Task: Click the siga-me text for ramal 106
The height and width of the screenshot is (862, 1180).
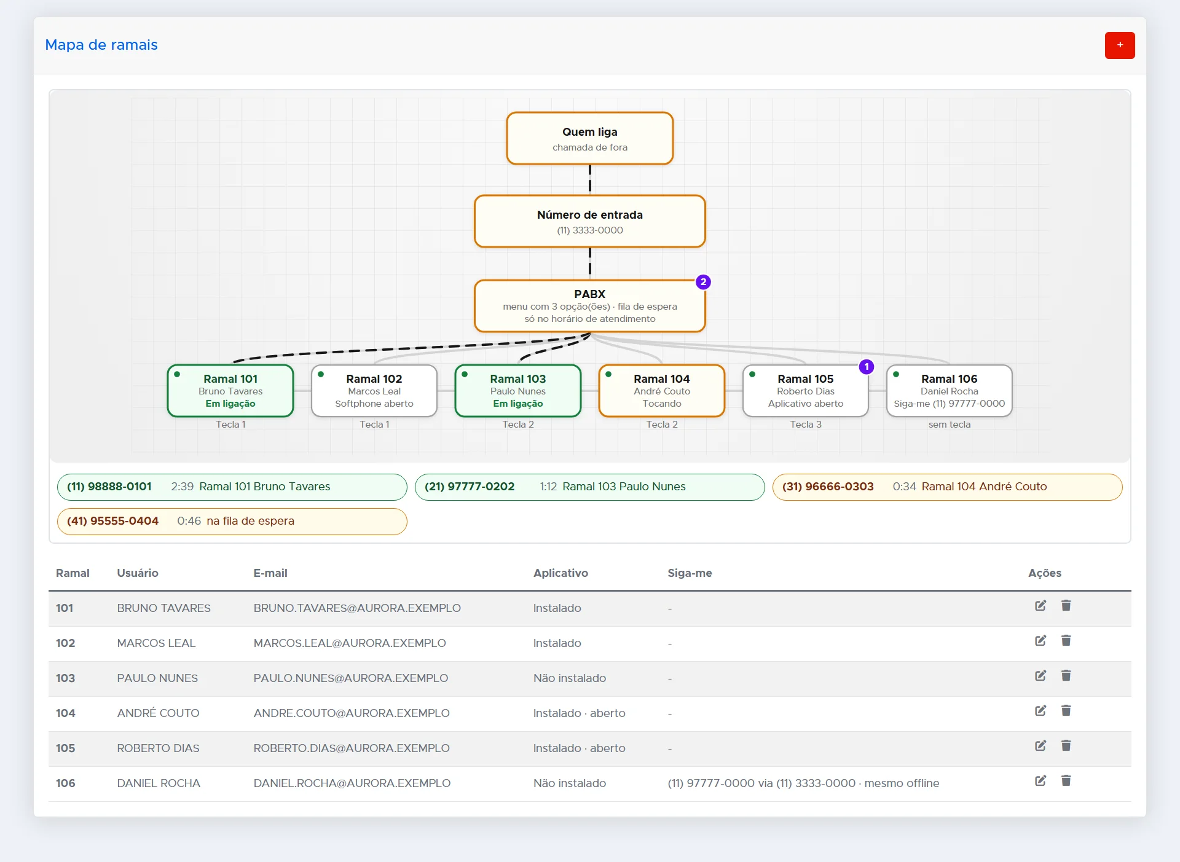Action: pyautogui.click(x=803, y=783)
